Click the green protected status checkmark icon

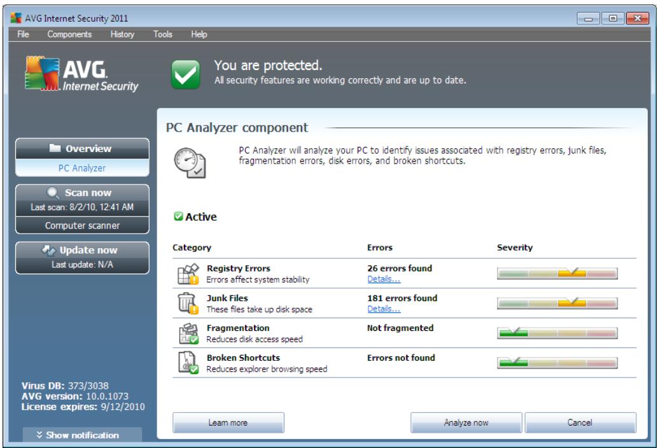pos(185,74)
